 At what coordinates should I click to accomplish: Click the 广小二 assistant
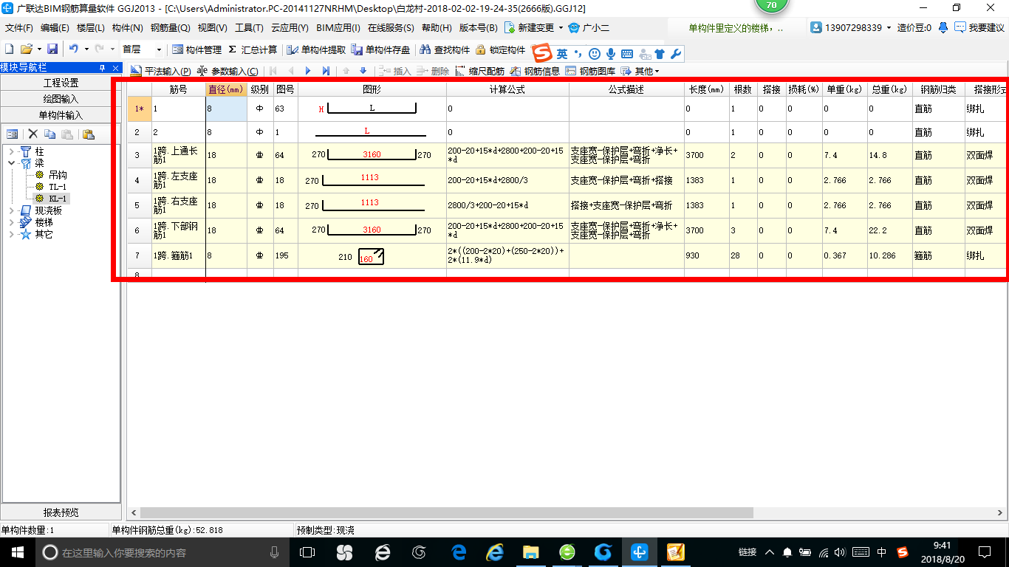[588, 28]
